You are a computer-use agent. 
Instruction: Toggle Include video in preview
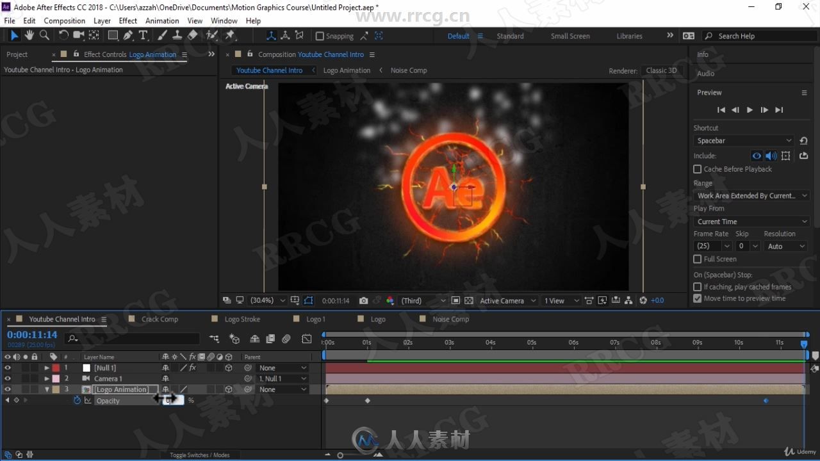[757, 156]
